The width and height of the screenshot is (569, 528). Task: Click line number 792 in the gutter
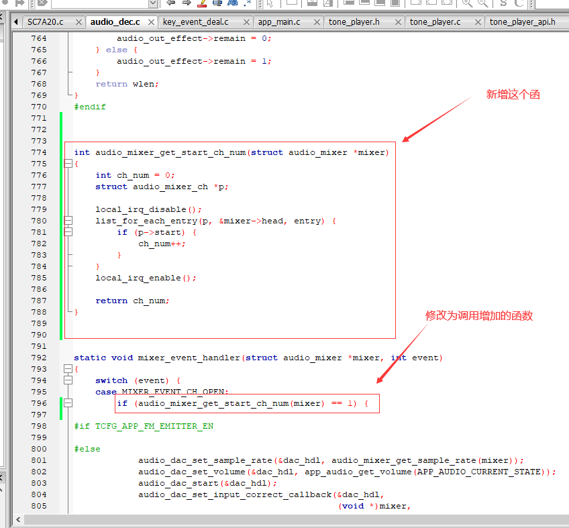pyautogui.click(x=39, y=358)
